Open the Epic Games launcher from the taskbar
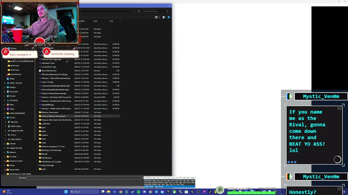Viewport: 348px width, 195px height. 168,192
